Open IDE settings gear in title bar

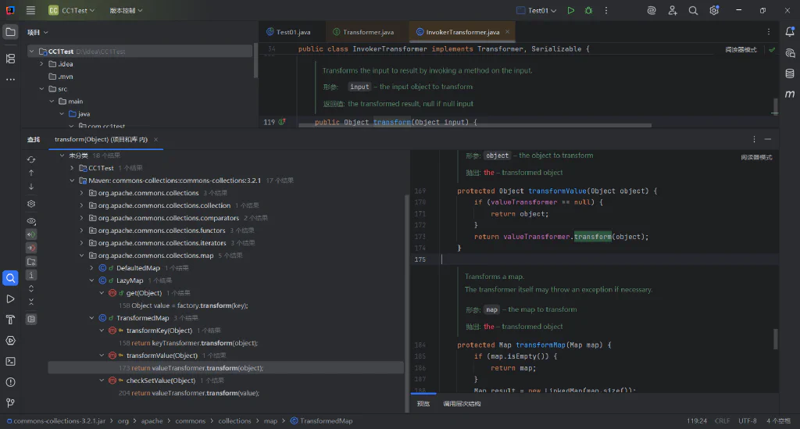click(x=714, y=10)
